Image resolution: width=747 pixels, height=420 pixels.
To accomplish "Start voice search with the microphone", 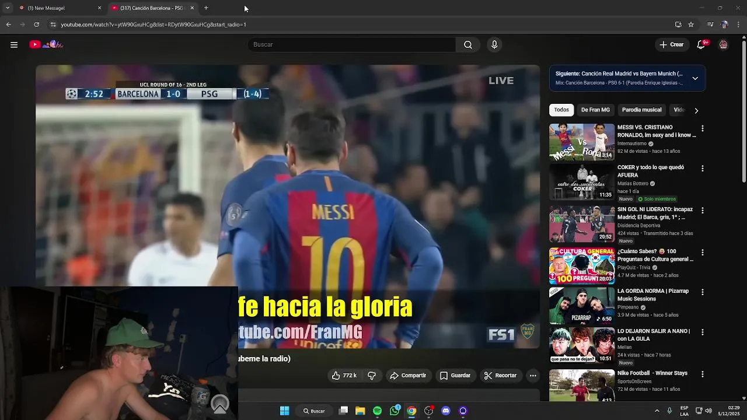I will click(x=494, y=44).
